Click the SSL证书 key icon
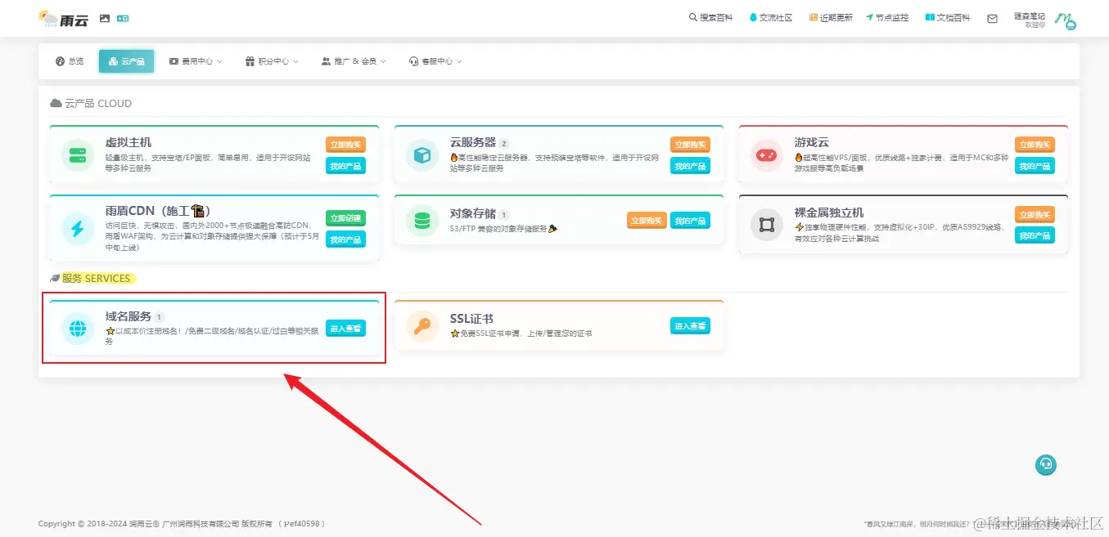 pyautogui.click(x=422, y=325)
